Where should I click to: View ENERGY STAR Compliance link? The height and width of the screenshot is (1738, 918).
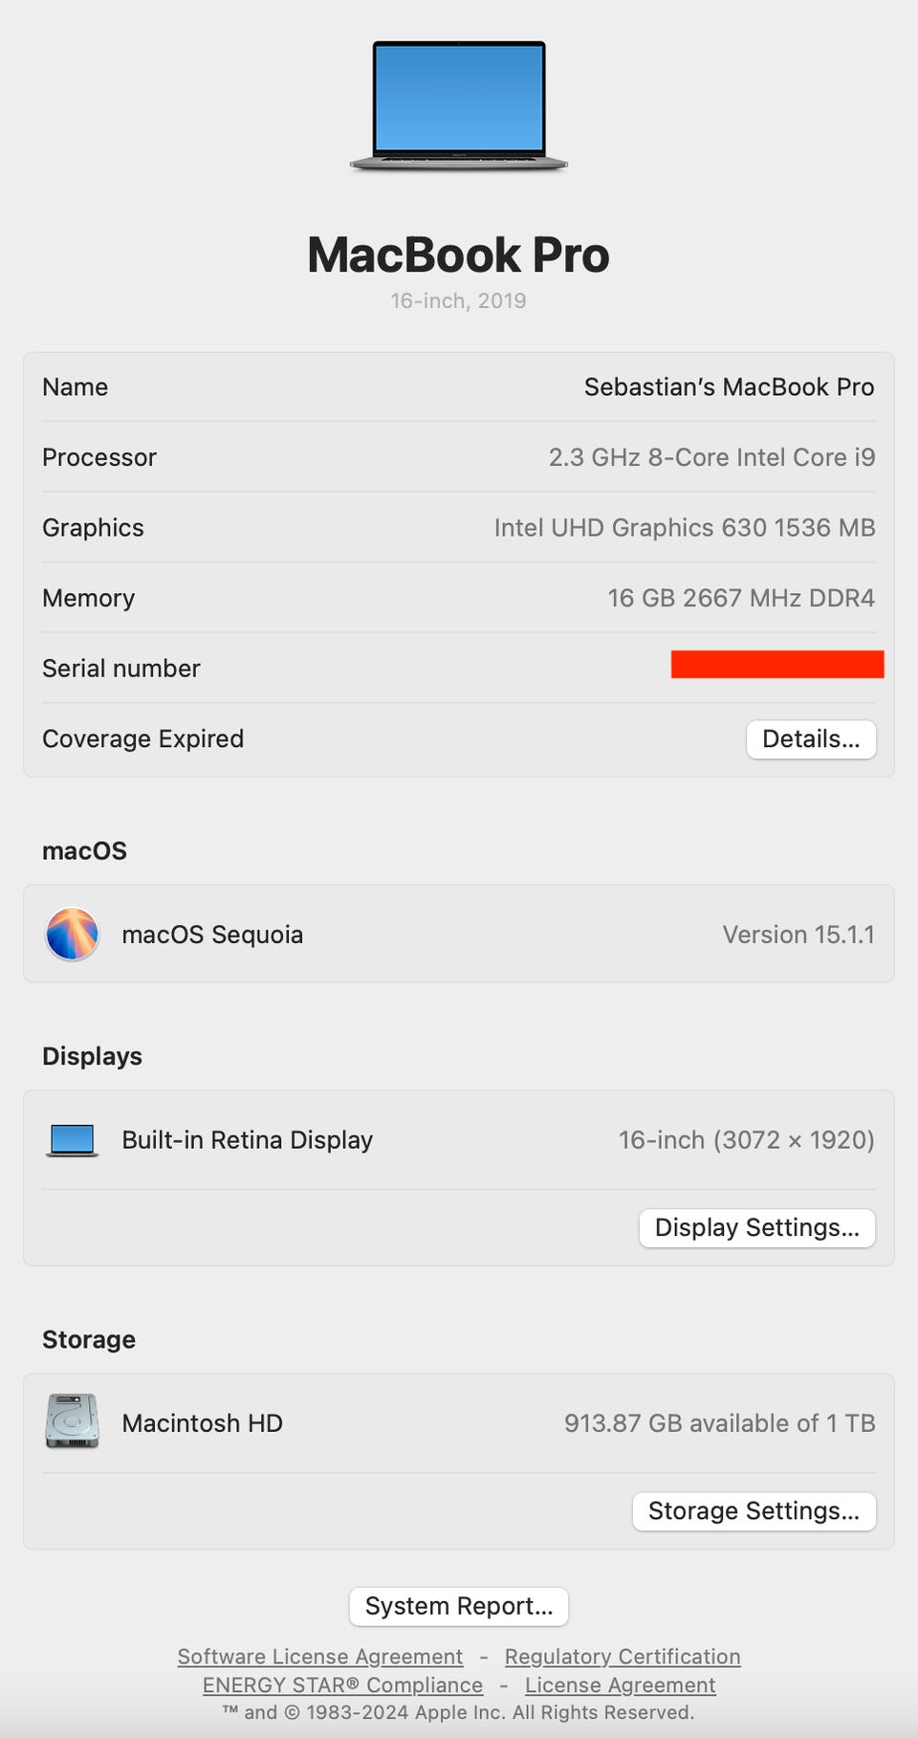pos(342,1685)
